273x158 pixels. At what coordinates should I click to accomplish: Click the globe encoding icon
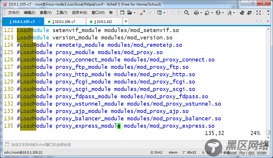click(218, 13)
